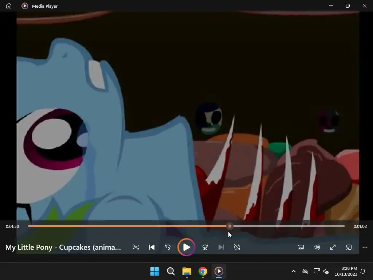Click the Media Player app logo
The height and width of the screenshot is (280, 373).
point(25,6)
